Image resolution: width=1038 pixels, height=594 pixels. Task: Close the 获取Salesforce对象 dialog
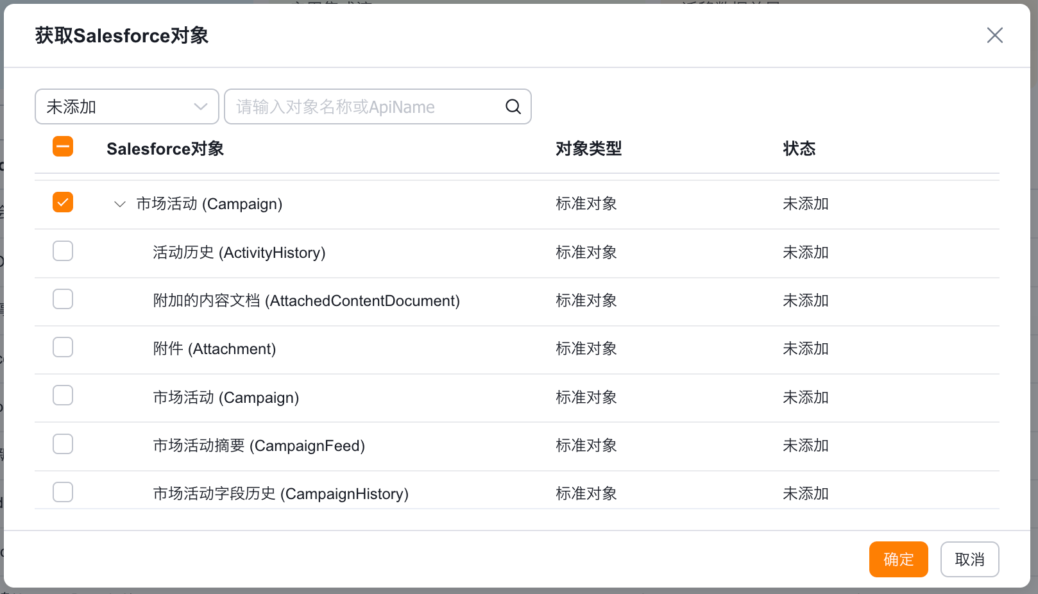[x=994, y=35]
